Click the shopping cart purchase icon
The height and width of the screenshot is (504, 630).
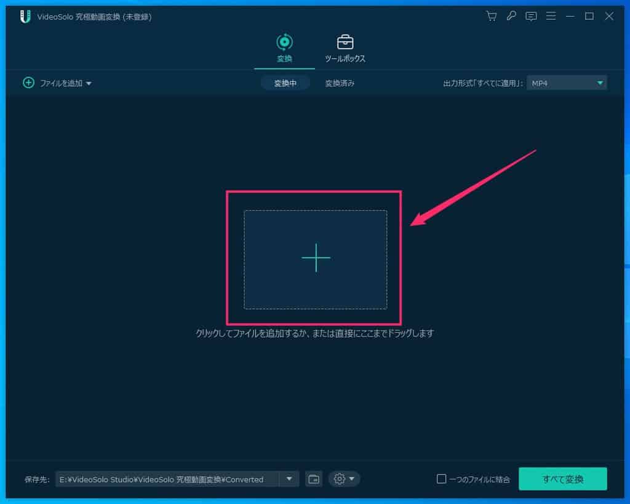(491, 17)
